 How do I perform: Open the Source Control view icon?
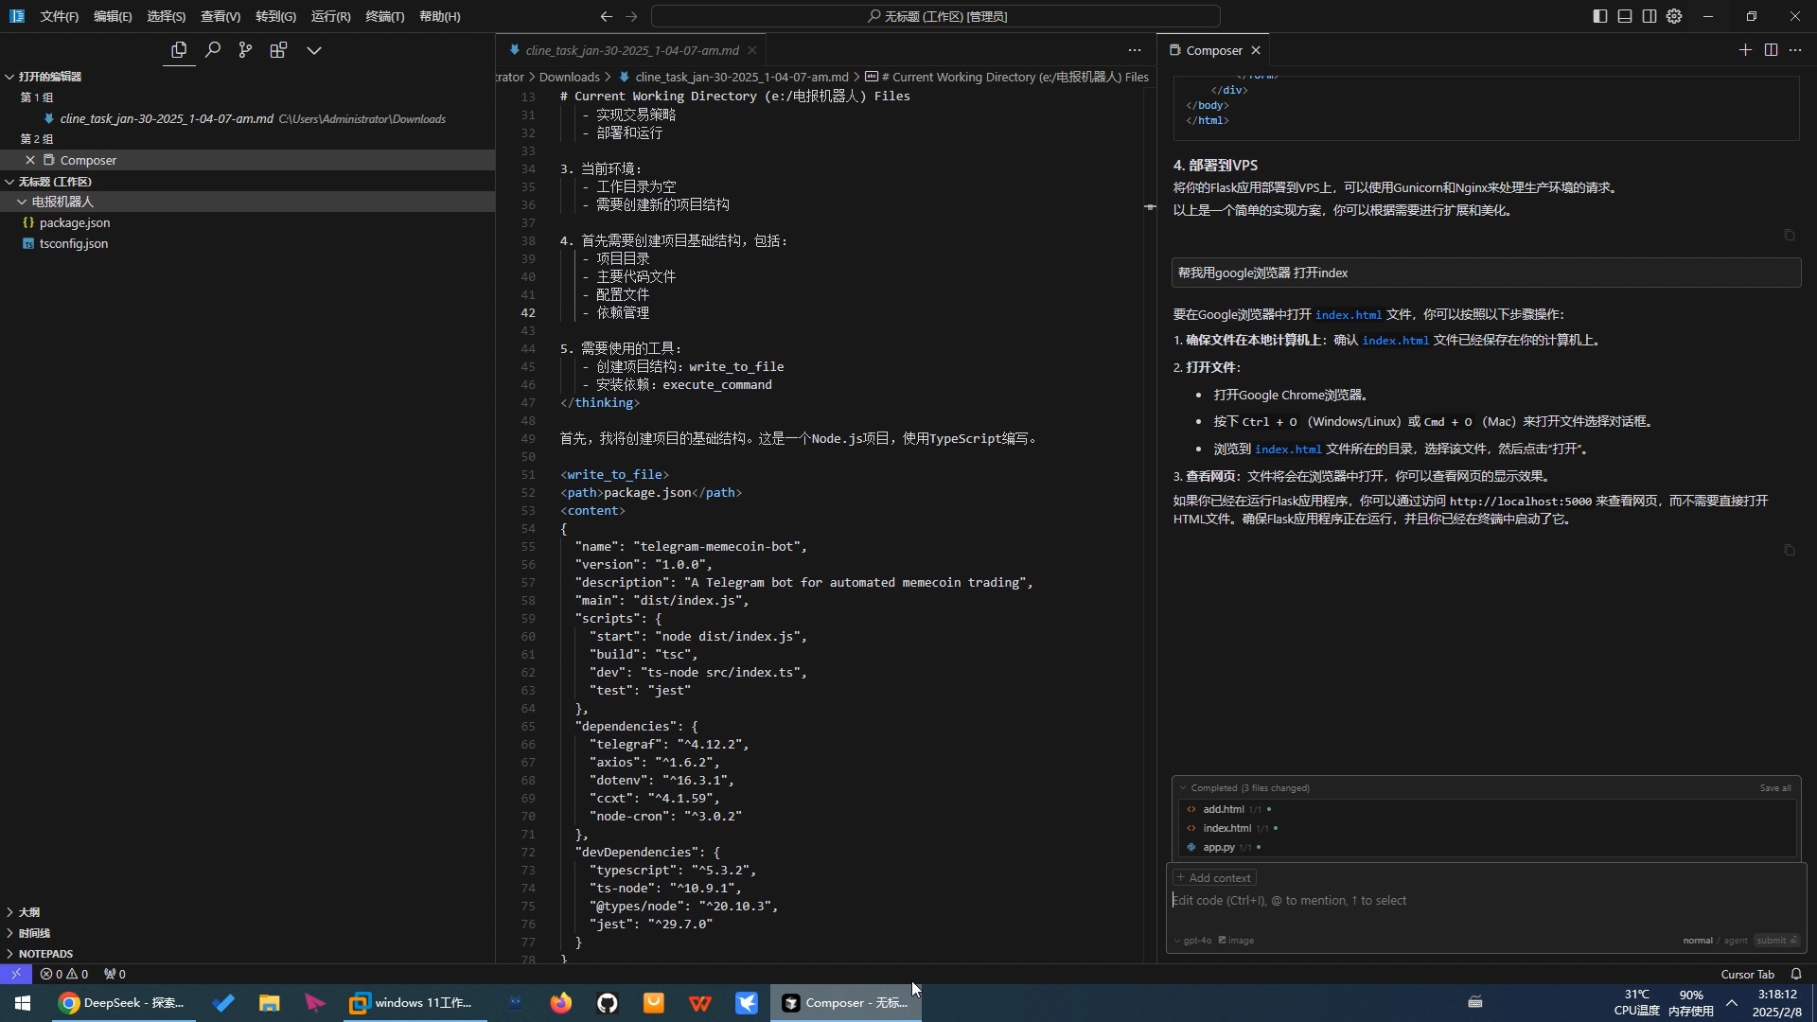(x=245, y=50)
